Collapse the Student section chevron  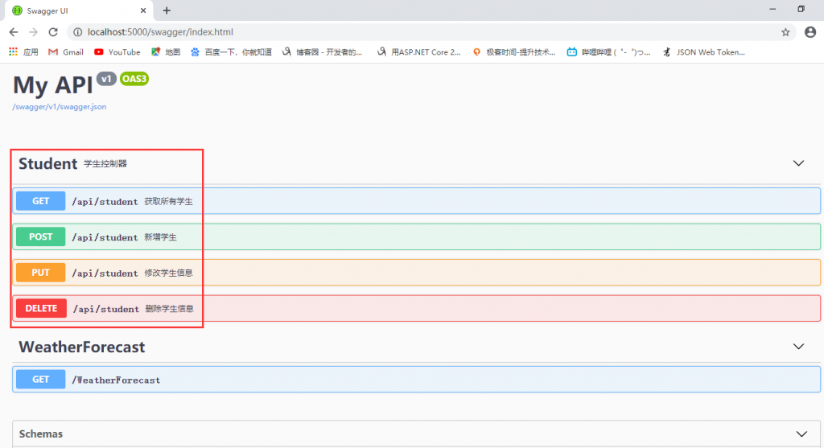798,163
